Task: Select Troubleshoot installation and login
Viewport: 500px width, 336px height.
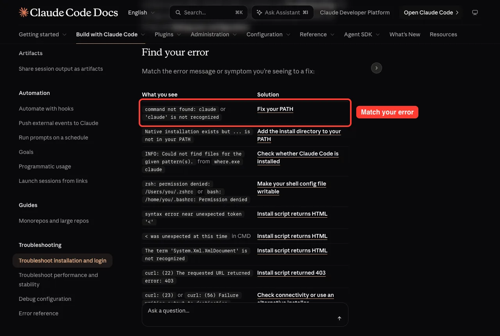Action: (x=62, y=261)
